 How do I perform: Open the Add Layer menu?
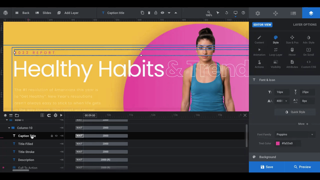[x=68, y=13]
